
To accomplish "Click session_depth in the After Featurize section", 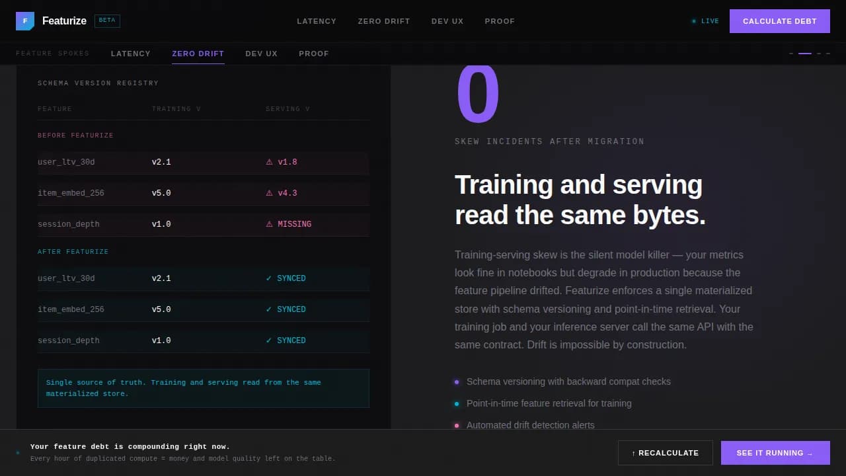I will (x=69, y=340).
